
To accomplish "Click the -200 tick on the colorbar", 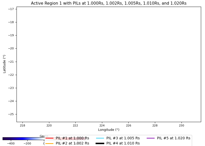I will pos(27,143).
